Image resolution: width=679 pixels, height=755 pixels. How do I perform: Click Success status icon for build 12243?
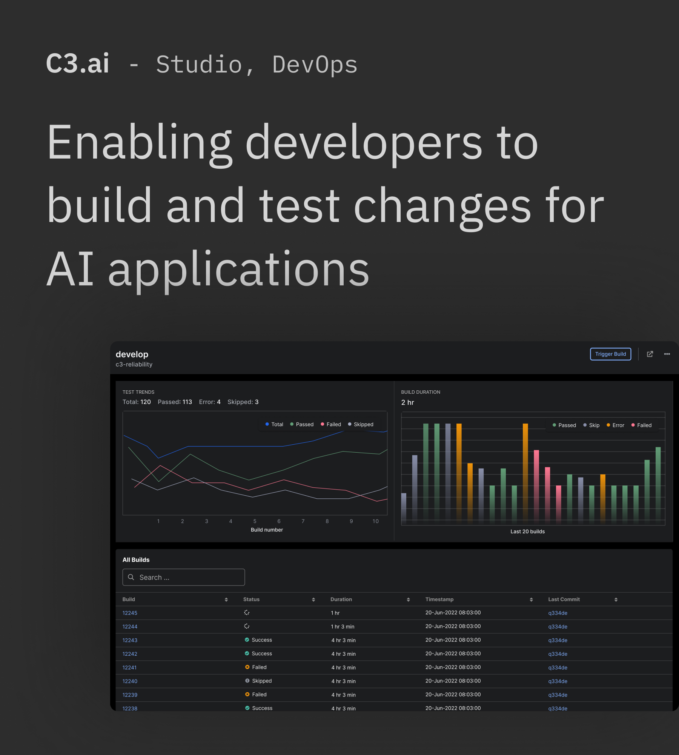pyautogui.click(x=247, y=640)
